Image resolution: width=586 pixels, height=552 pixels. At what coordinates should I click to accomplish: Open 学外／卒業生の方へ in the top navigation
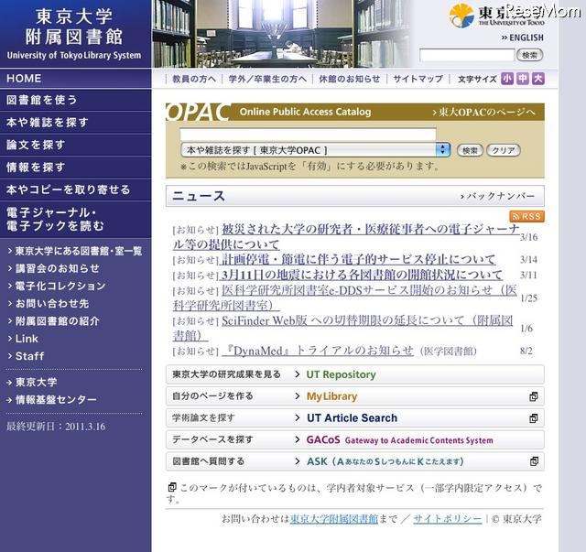tap(267, 80)
